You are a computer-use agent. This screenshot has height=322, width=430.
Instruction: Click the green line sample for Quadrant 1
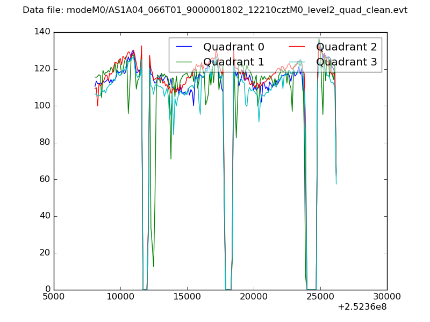click(x=184, y=62)
